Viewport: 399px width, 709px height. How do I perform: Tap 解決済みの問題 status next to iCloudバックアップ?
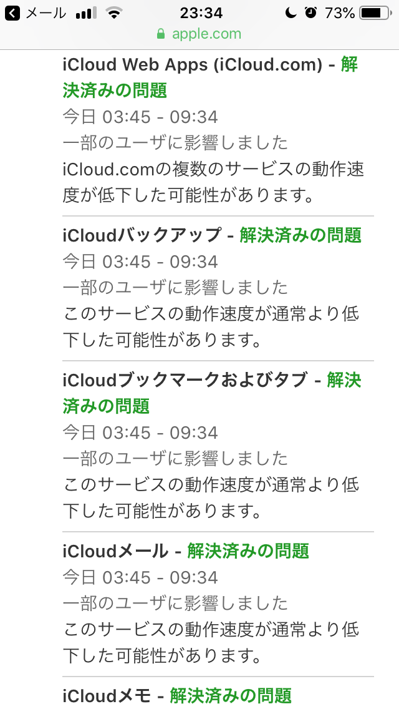[x=300, y=235]
